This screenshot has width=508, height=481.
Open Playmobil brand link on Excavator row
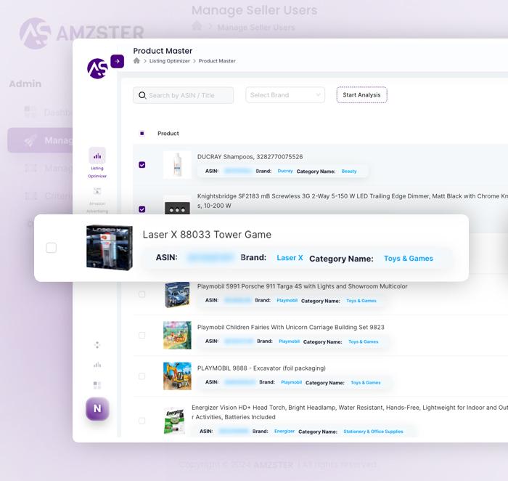(292, 382)
